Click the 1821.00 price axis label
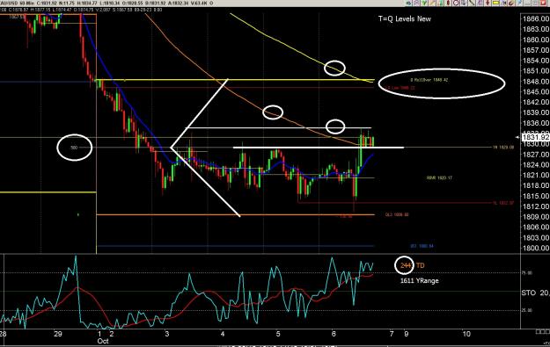550x347 pixels. [x=536, y=175]
